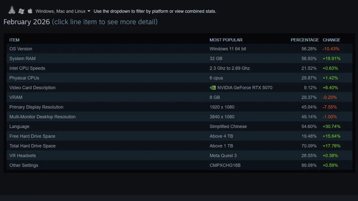Screen dimensions: 358x201
Task: Open Intel CPU Speeds details
Action: (x=27, y=68)
